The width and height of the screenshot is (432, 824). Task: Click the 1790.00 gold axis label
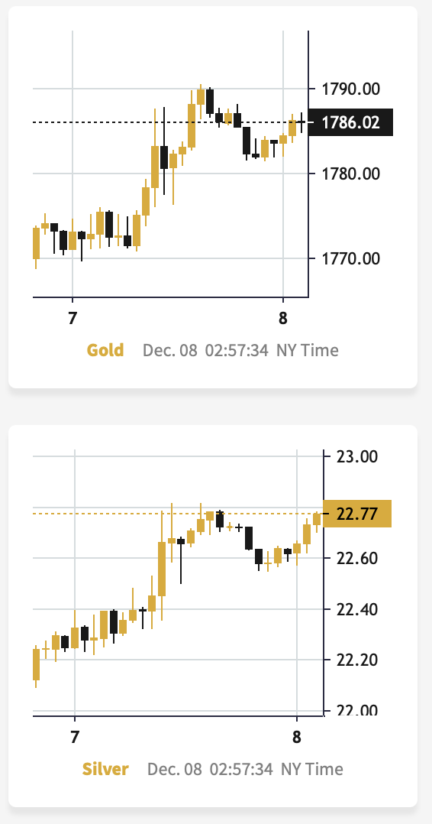(x=350, y=89)
